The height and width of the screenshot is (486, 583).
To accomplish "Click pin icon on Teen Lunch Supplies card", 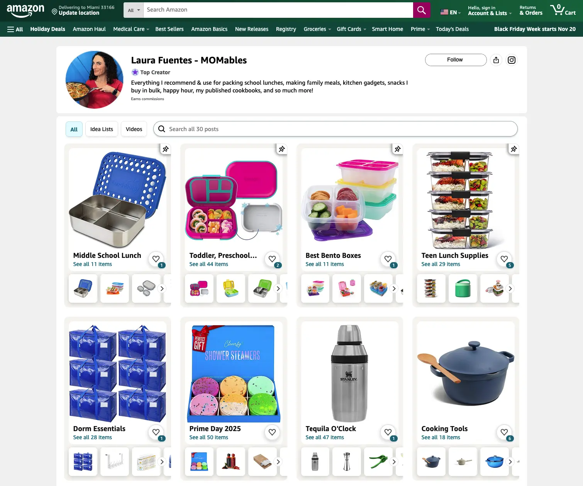I will 514,149.
